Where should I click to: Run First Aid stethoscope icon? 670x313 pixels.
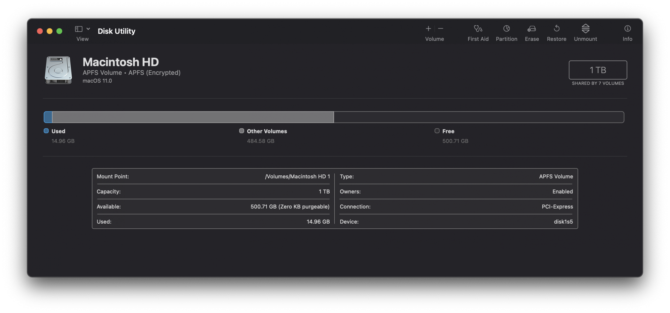(x=478, y=29)
